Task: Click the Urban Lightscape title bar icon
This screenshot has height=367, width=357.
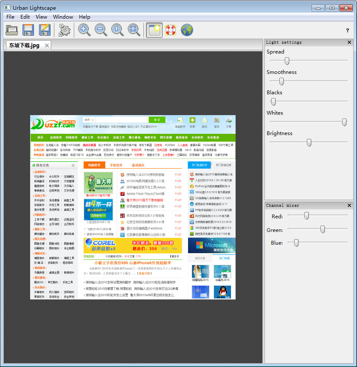Action: coord(7,8)
